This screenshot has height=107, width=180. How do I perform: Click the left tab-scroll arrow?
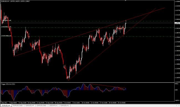coord(177,106)
